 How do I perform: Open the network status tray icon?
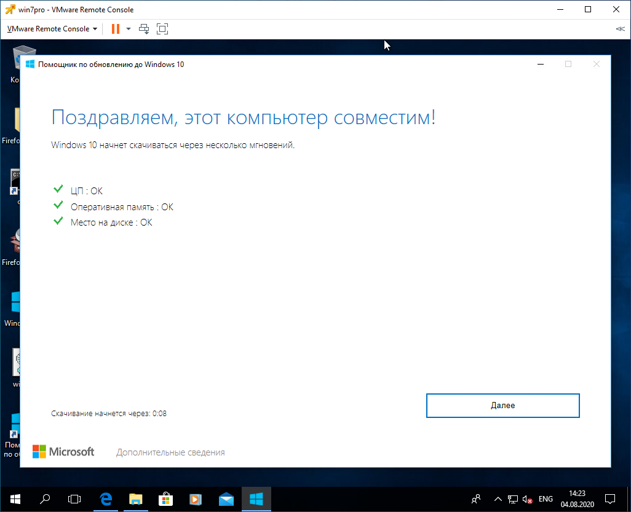(x=513, y=499)
